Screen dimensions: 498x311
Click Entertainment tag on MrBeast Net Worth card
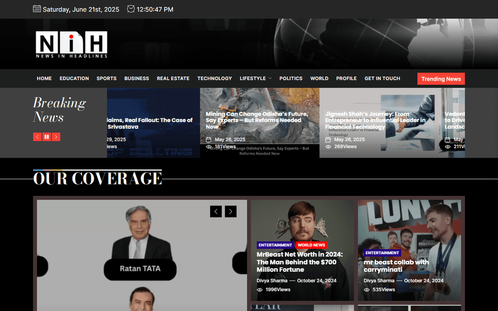pos(275,245)
